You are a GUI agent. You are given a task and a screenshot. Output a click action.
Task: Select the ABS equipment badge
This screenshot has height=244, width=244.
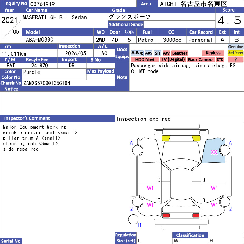(149, 53)
